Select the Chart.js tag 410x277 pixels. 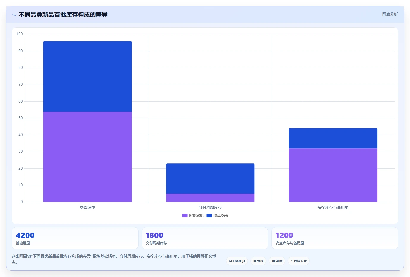click(237, 261)
